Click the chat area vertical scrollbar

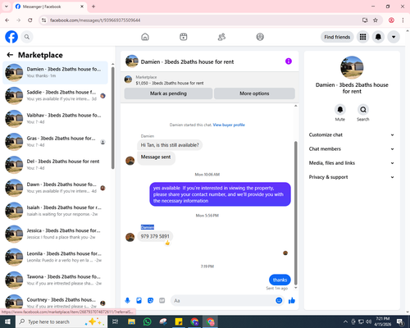[295, 213]
